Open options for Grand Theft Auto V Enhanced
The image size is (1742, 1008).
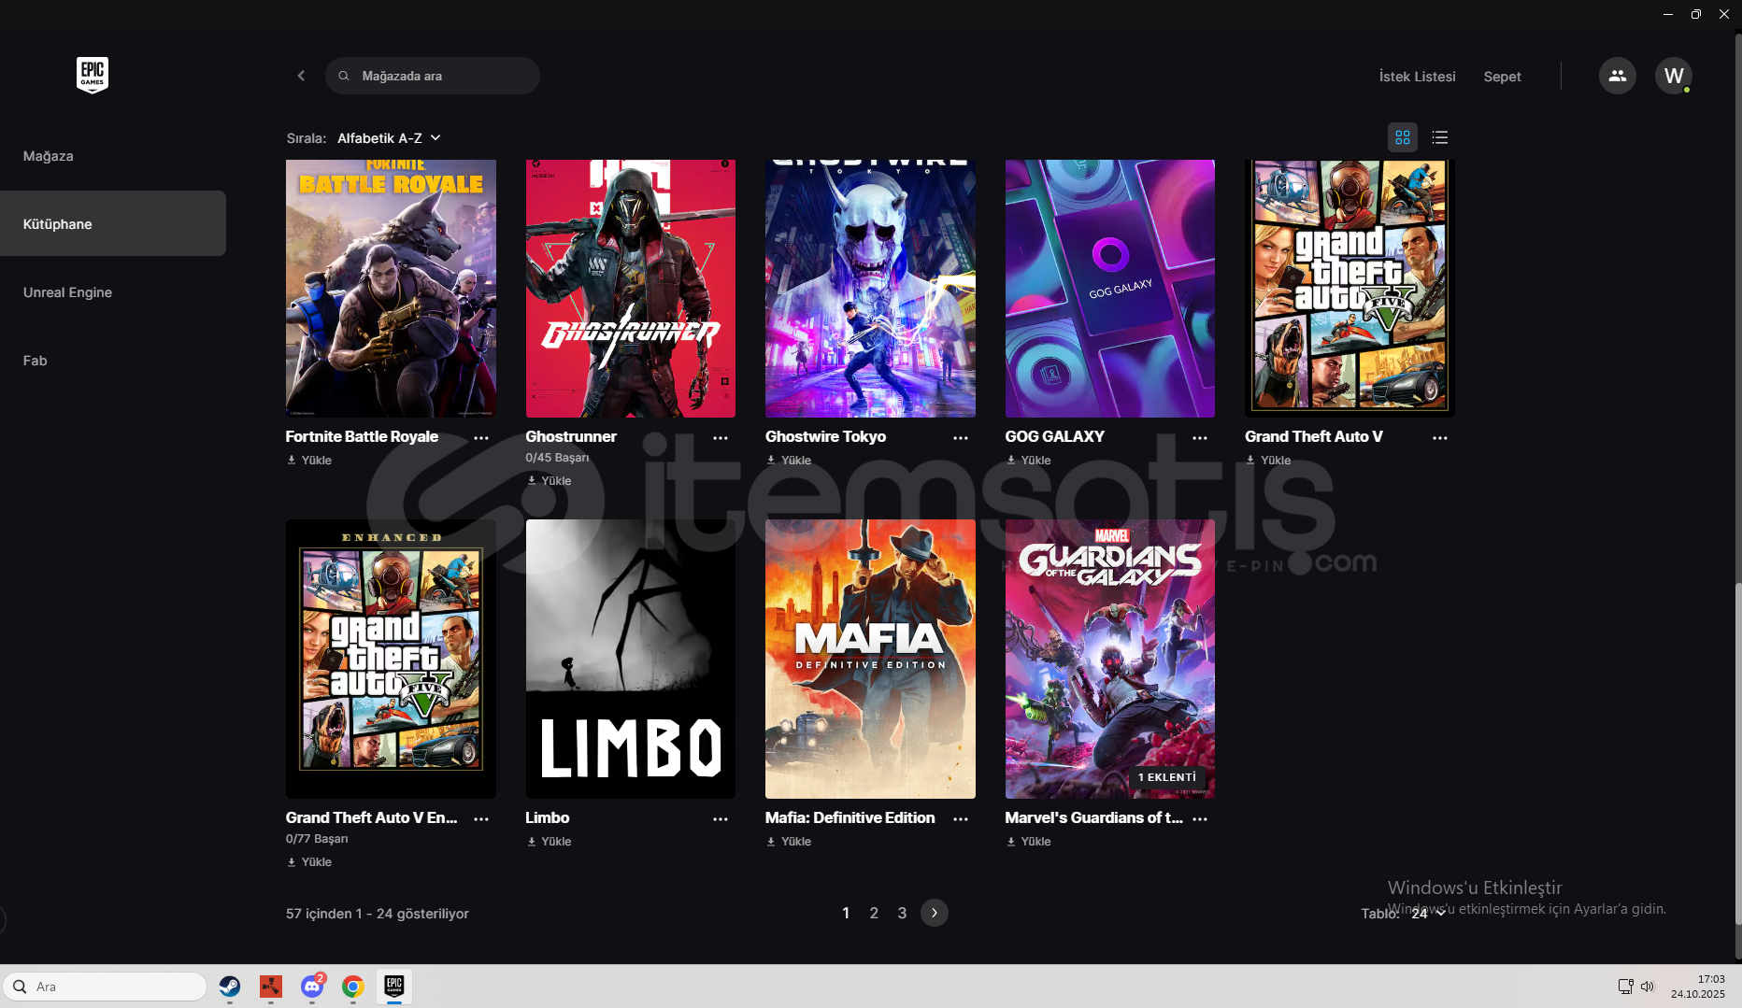(x=481, y=818)
